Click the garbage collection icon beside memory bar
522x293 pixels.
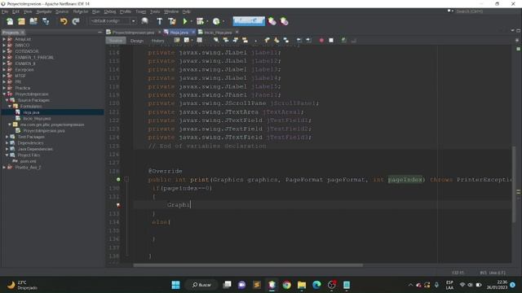(x=272, y=21)
